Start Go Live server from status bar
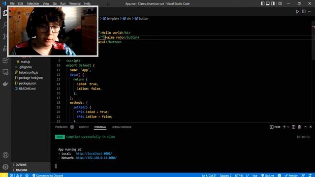The width and height of the screenshot is (315, 177). click(267, 176)
